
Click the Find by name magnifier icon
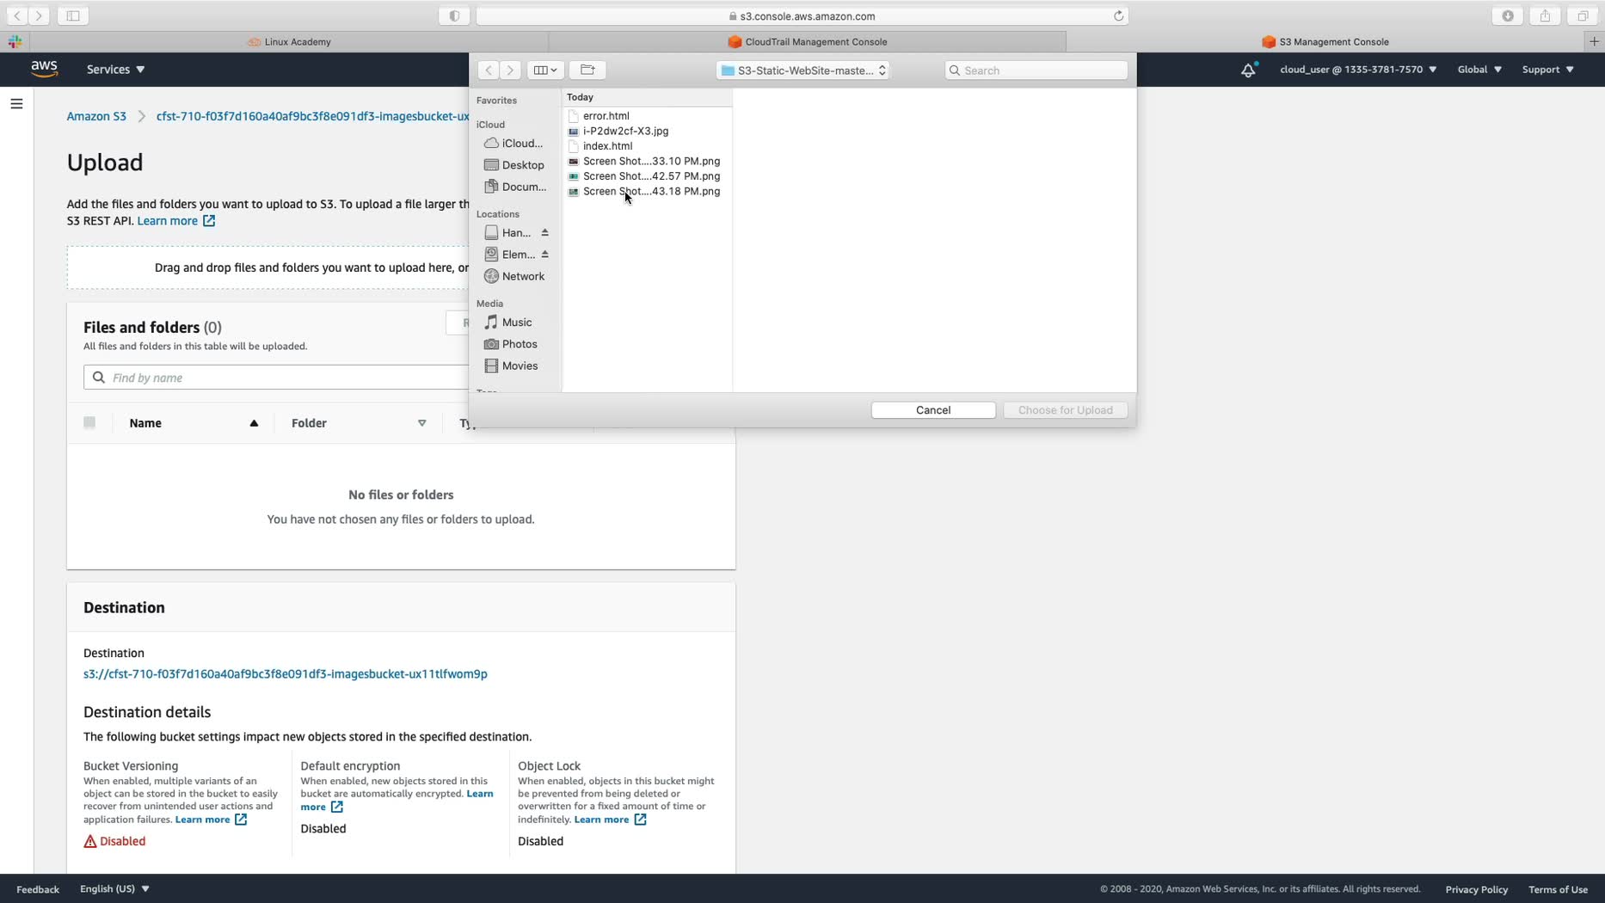99,378
